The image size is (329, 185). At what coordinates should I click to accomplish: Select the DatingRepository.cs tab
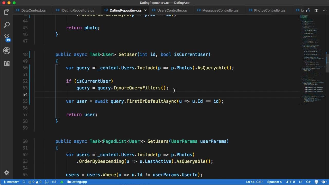click(x=125, y=11)
